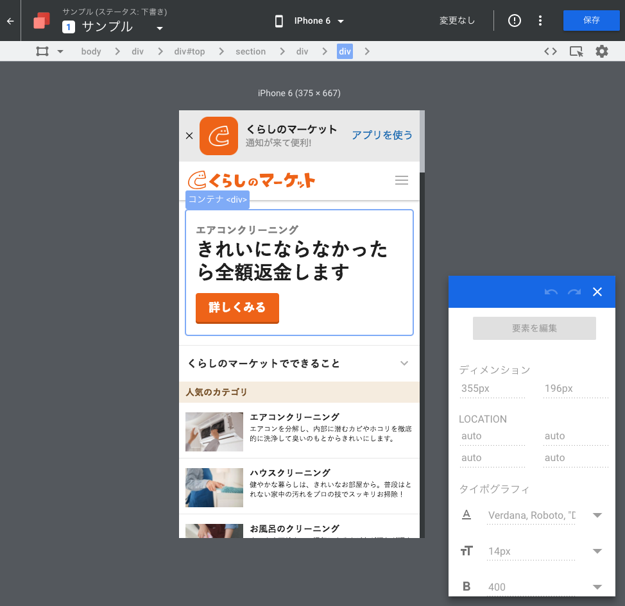625x606 pixels.
Task: Click the アプリを使う link
Action: pos(382,135)
